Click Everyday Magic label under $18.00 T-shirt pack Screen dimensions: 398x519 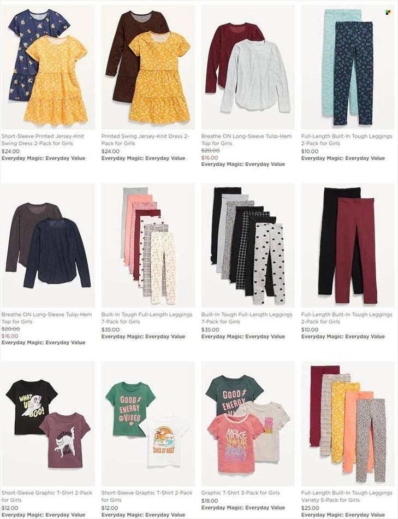[243, 508]
